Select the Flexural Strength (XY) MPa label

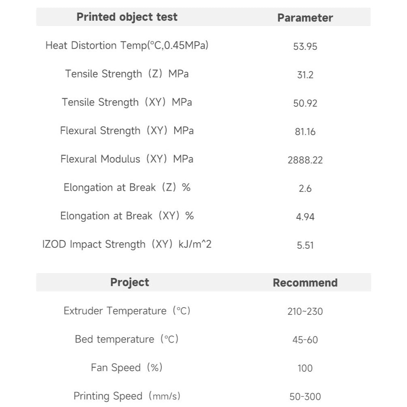[127, 131]
